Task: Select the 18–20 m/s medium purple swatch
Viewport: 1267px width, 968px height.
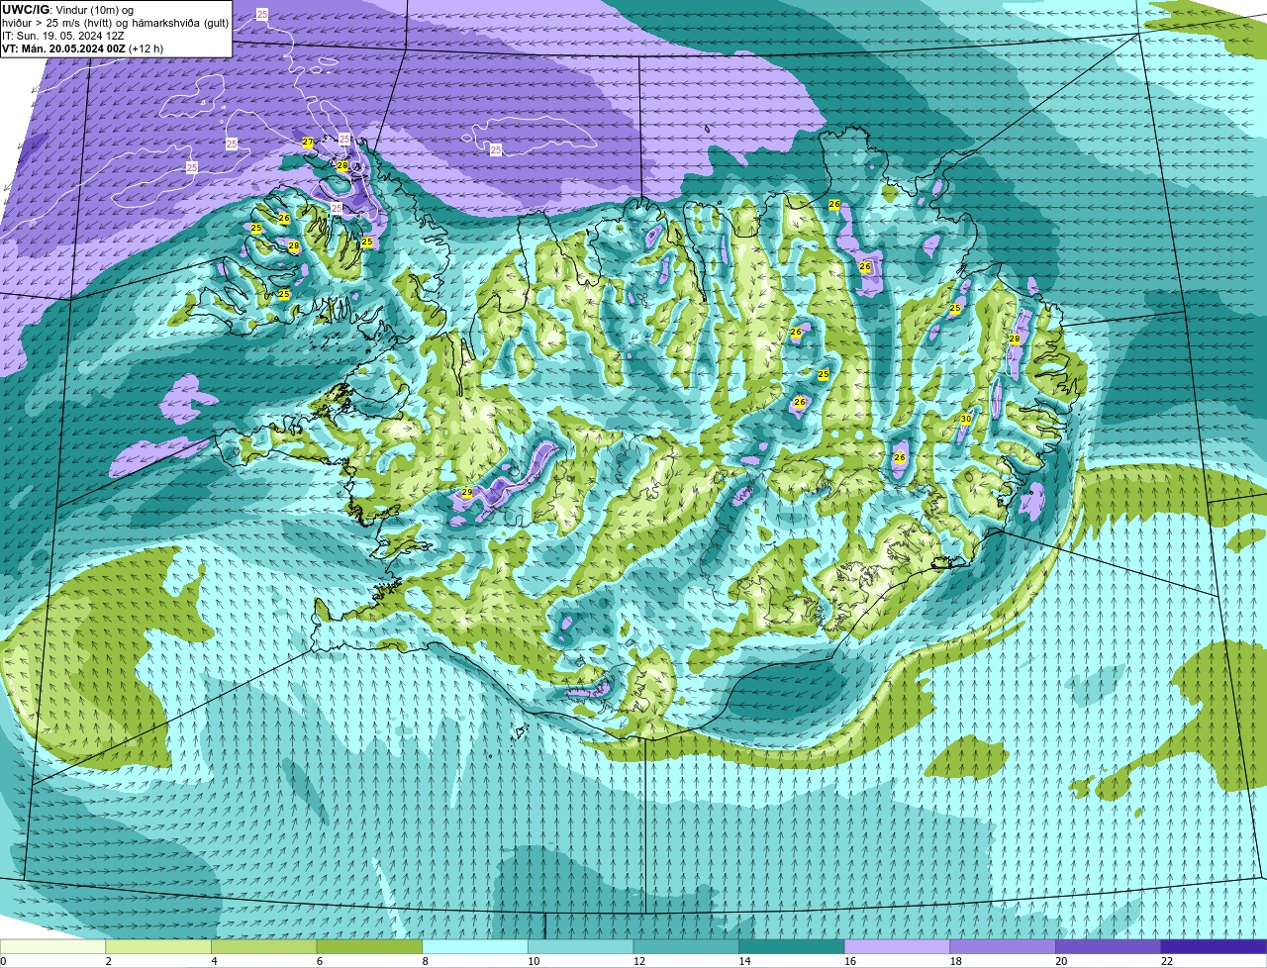Action: point(1003,947)
